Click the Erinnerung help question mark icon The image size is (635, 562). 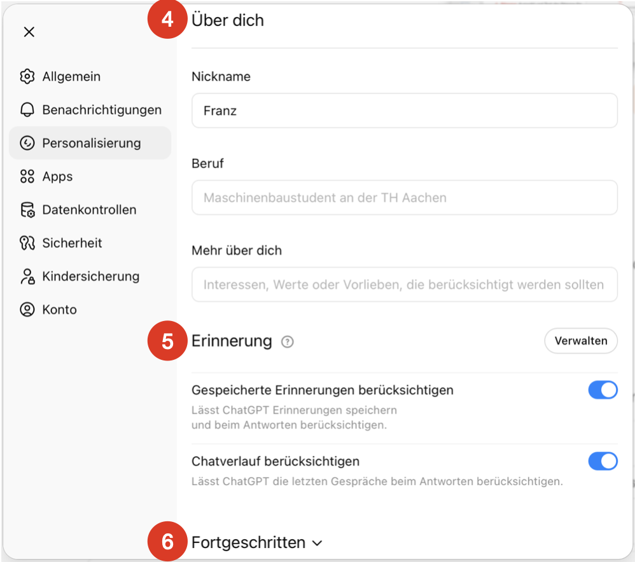(x=288, y=342)
